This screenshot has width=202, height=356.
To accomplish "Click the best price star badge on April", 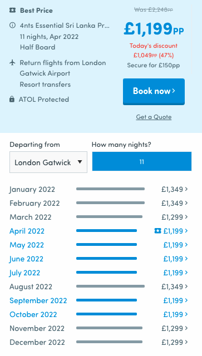I will coord(157,231).
